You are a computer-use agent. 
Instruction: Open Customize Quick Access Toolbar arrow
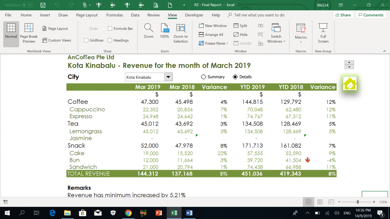[x=184, y=5]
